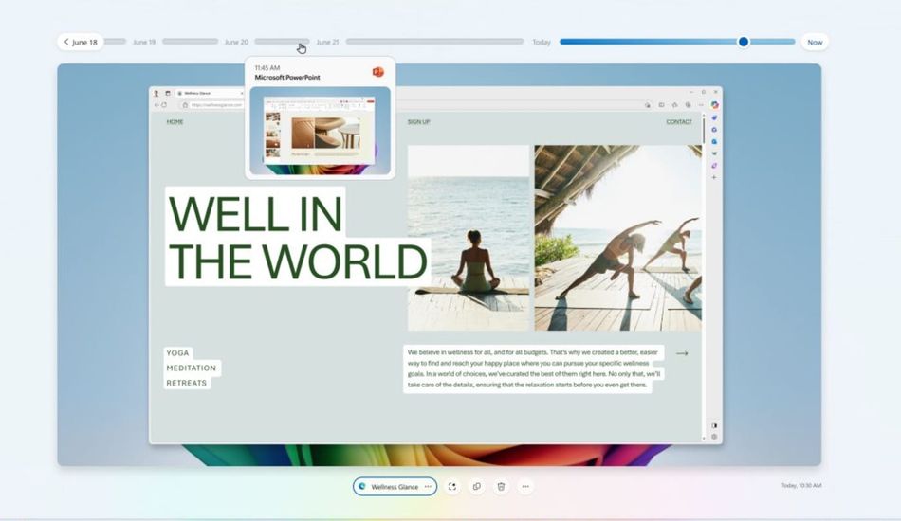Screen dimensions: 901x521
Task: Open the HOME navigation link
Action: tap(175, 121)
